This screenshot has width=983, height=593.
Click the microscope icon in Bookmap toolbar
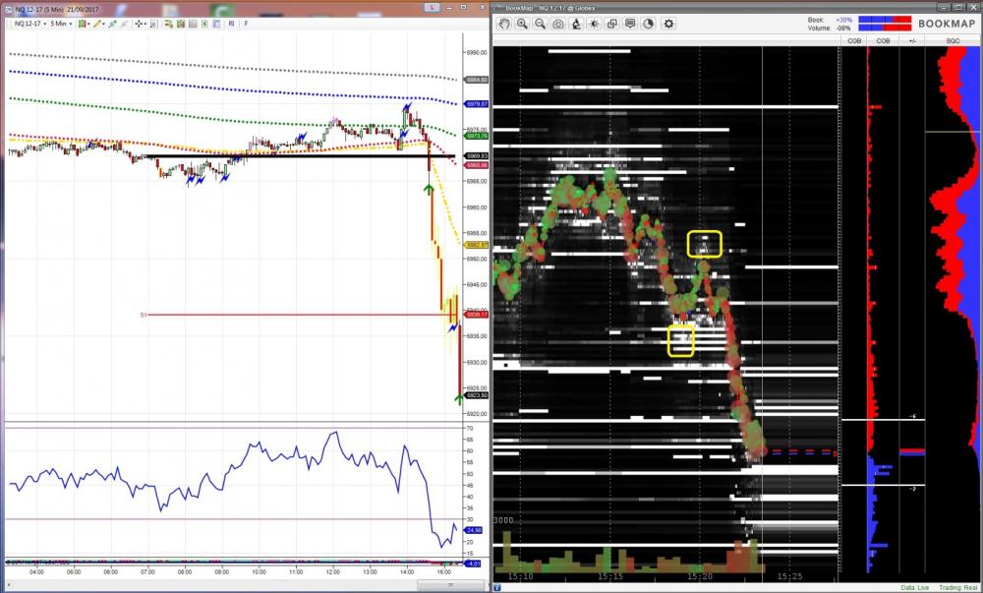tap(576, 24)
